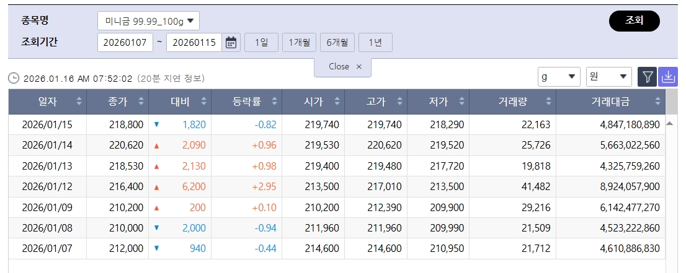
Task: Click trade amount 8,924,057,900
Action: click(x=630, y=186)
